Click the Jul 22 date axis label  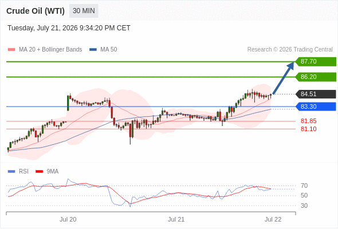273,219
